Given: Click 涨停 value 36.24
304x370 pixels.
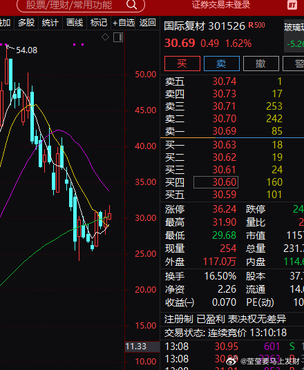Looking at the screenshot, I should coord(225,209).
